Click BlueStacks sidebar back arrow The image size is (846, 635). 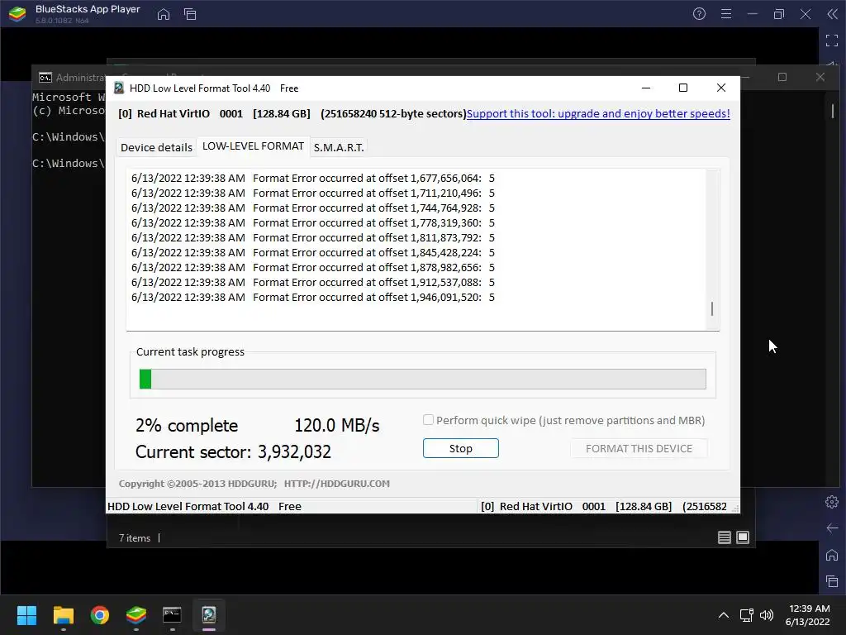pyautogui.click(x=832, y=528)
